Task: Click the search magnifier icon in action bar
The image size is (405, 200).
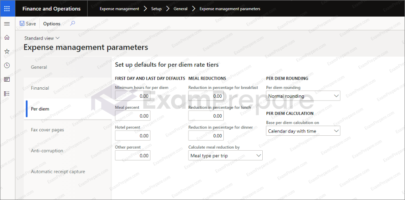Action: point(73,23)
